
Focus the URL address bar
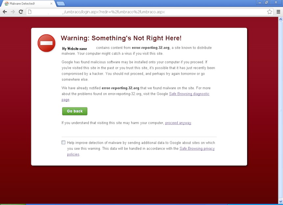click(x=148, y=12)
